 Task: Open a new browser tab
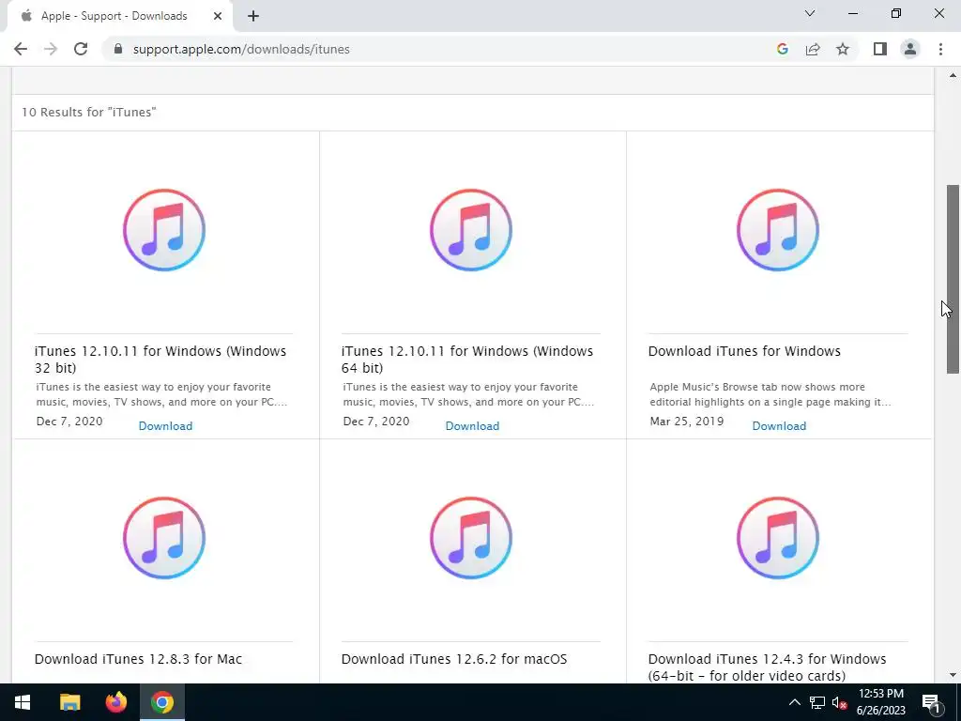coord(253,16)
